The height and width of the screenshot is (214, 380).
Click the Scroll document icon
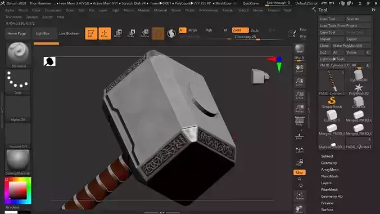tap(299, 69)
